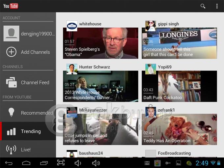This screenshot has height=168, width=224.
Task: Tap the Add Channels plus icon
Action: point(11,52)
